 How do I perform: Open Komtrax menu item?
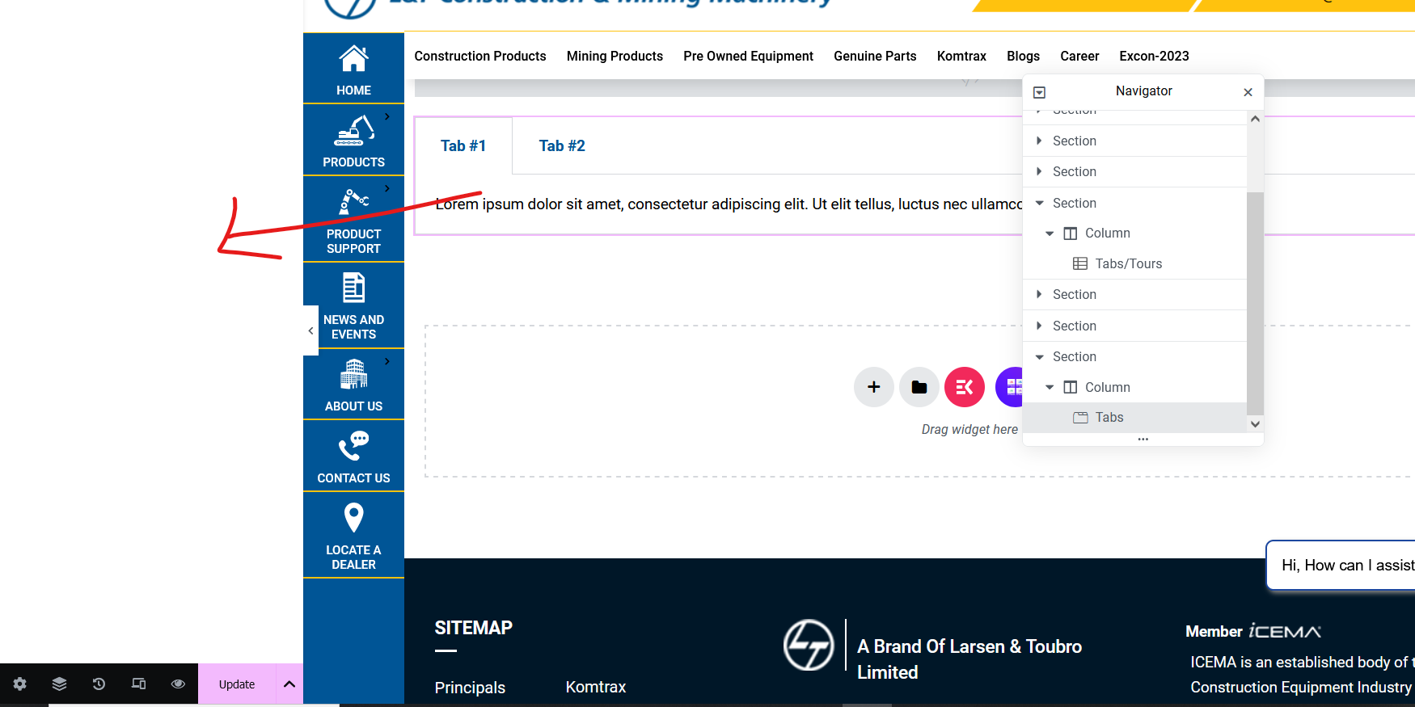[961, 56]
